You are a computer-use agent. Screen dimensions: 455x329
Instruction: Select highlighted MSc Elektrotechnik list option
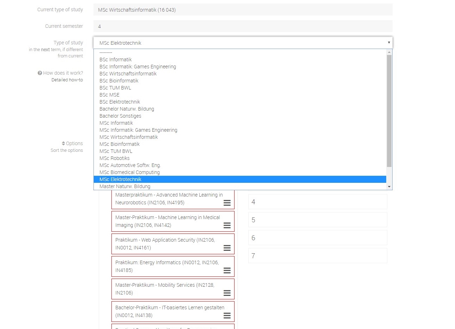point(240,179)
